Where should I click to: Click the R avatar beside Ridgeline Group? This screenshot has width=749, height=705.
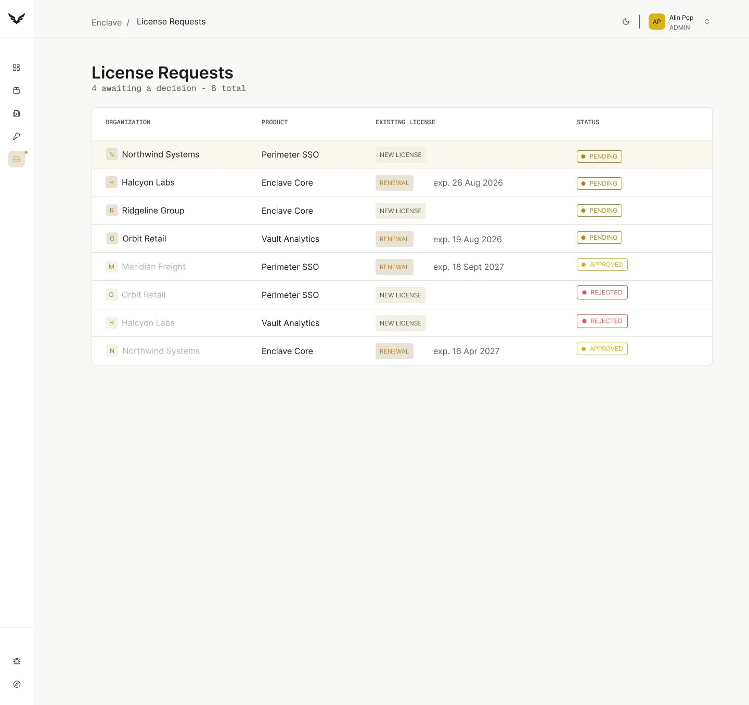(111, 211)
